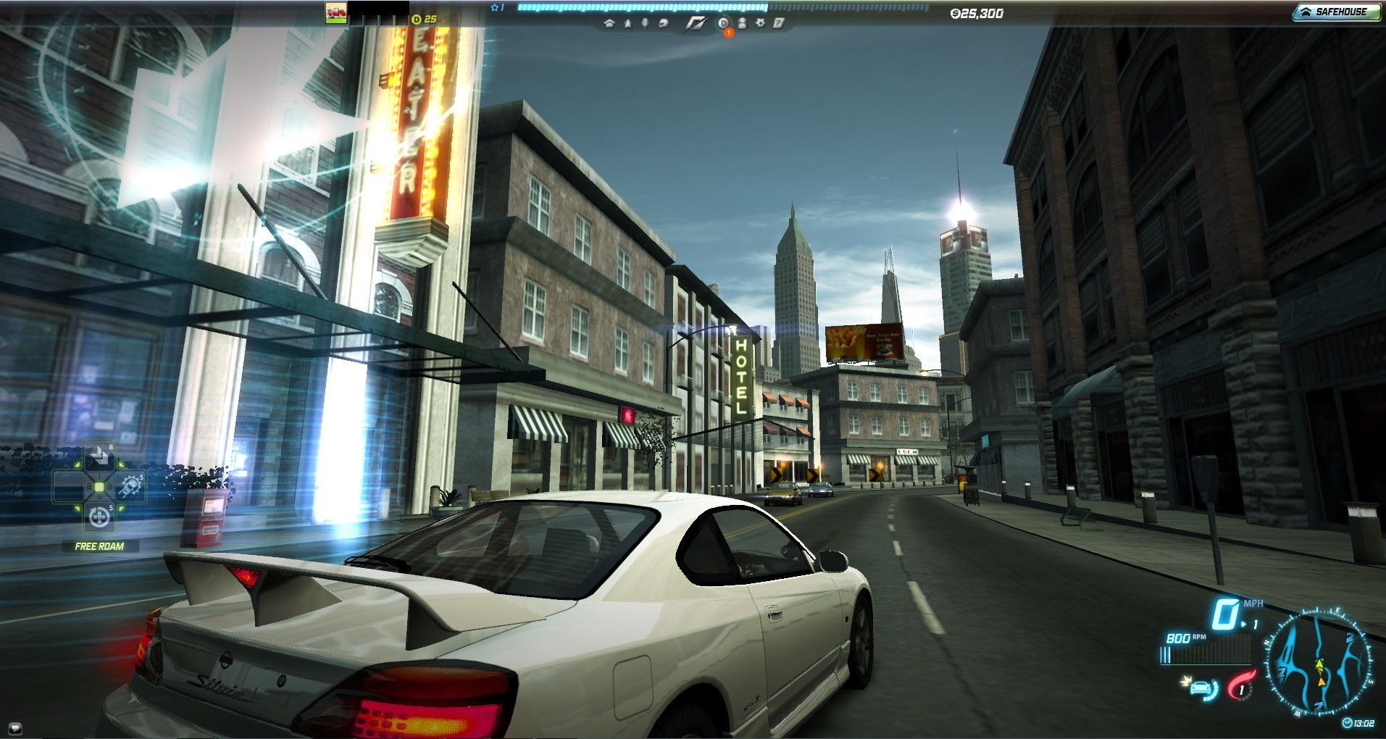Click the level star icon
The height and width of the screenshot is (739, 1386).
tap(496, 8)
